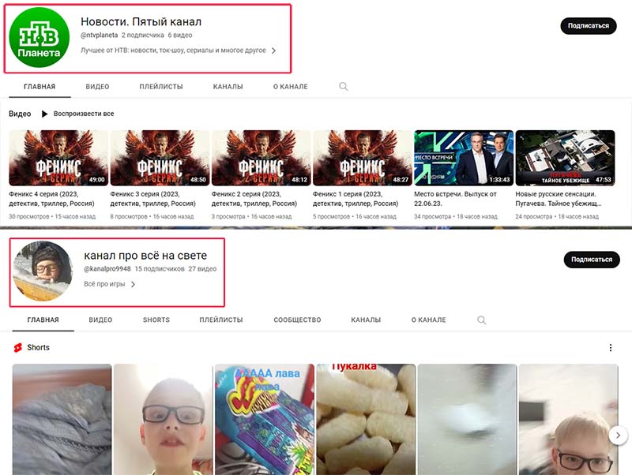632x475 pixels.
Task: Click the Новости. Пятый канал channel name
Action: click(x=141, y=22)
